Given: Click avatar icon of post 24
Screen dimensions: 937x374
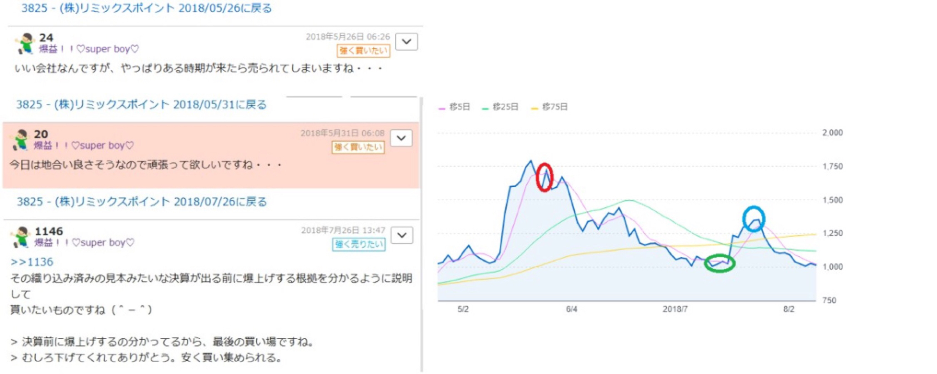Looking at the screenshot, I should [25, 43].
